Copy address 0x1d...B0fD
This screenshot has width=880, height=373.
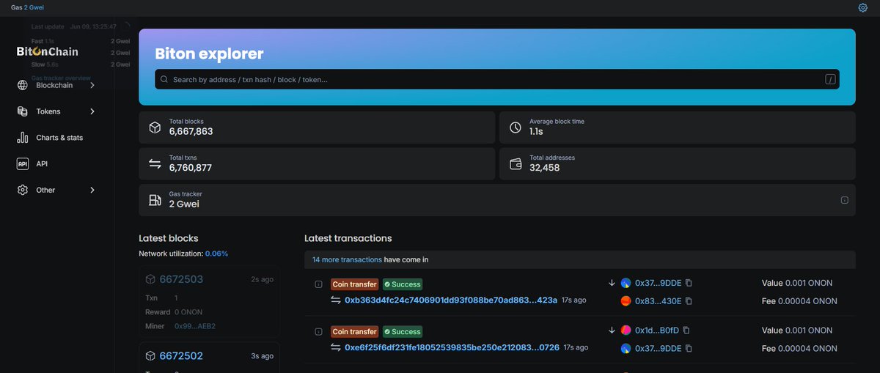[x=686, y=330]
